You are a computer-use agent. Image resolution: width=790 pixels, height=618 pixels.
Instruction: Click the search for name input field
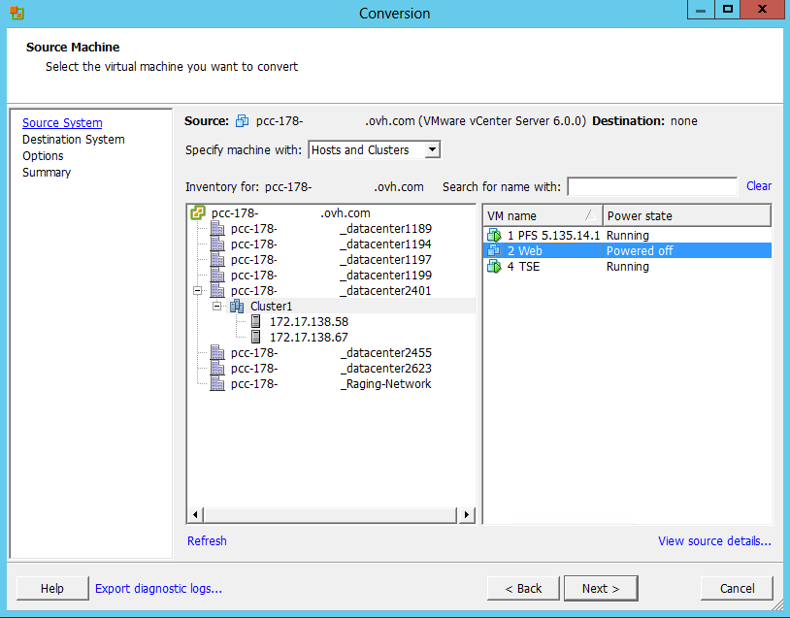click(x=652, y=186)
